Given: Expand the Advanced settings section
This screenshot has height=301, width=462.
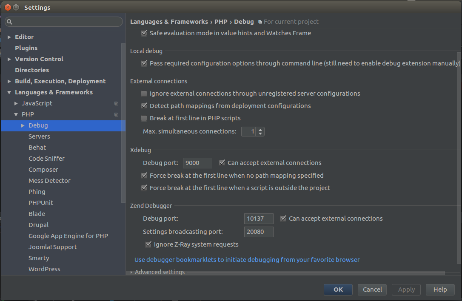Looking at the screenshot, I should [x=131, y=272].
